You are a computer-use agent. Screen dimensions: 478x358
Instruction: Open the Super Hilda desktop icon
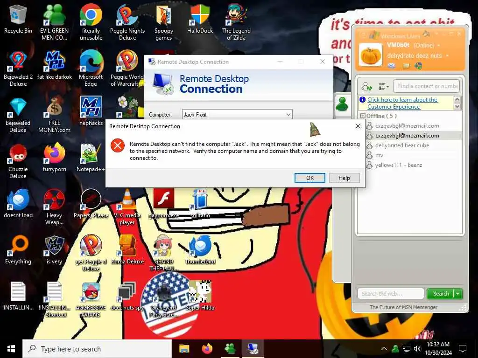200,296
